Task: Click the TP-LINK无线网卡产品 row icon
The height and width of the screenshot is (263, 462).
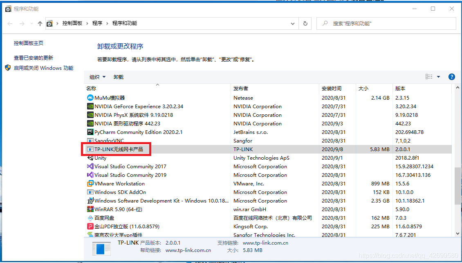Action: (90, 149)
